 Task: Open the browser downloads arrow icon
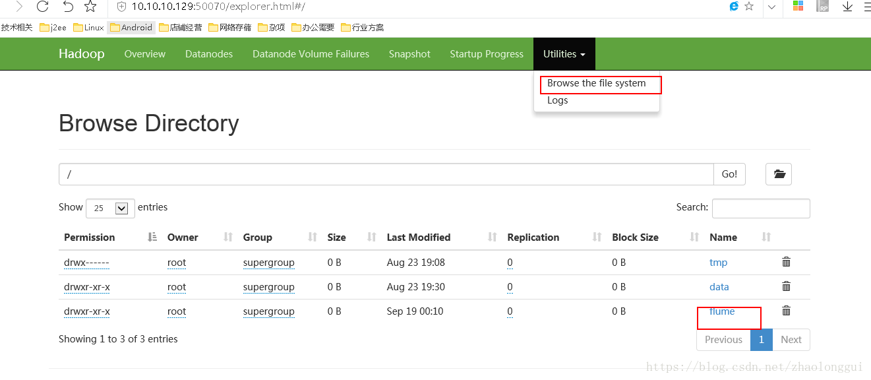point(848,7)
